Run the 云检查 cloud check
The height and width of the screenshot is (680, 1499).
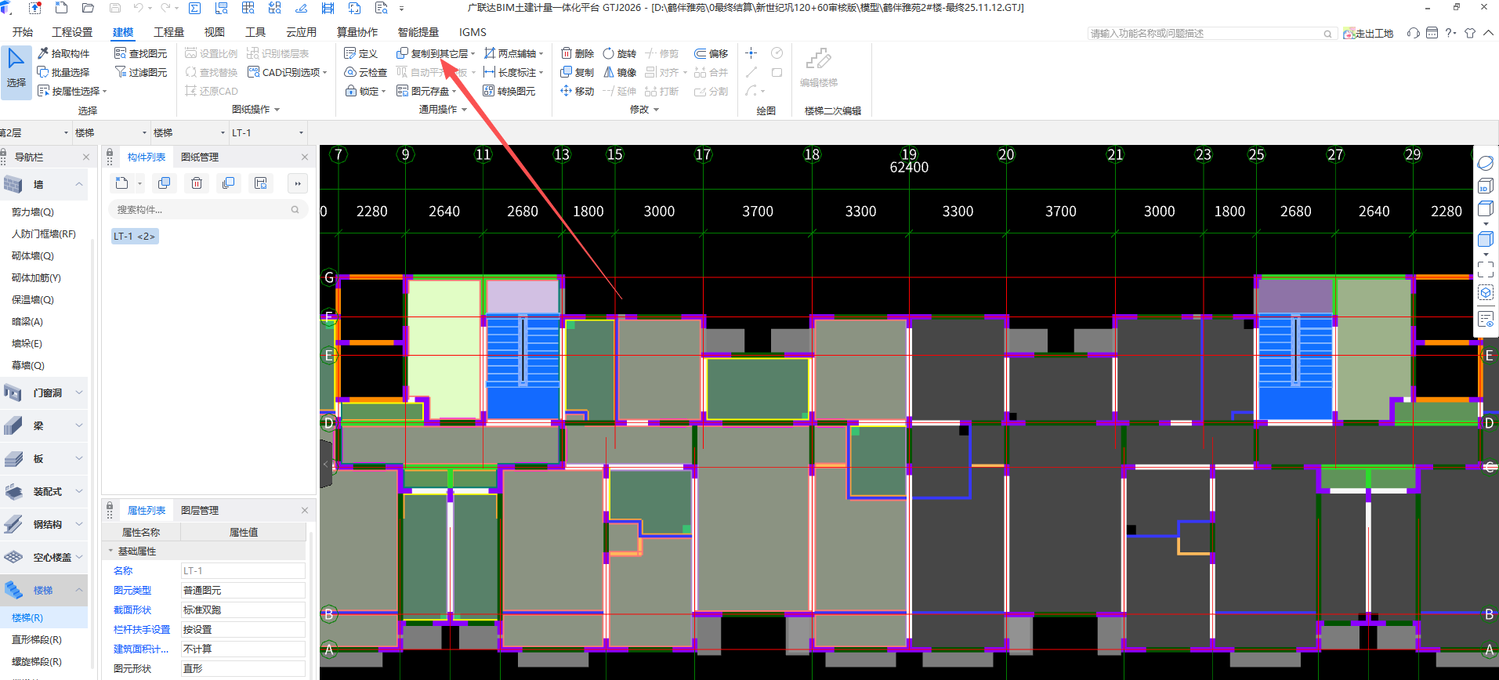click(366, 72)
